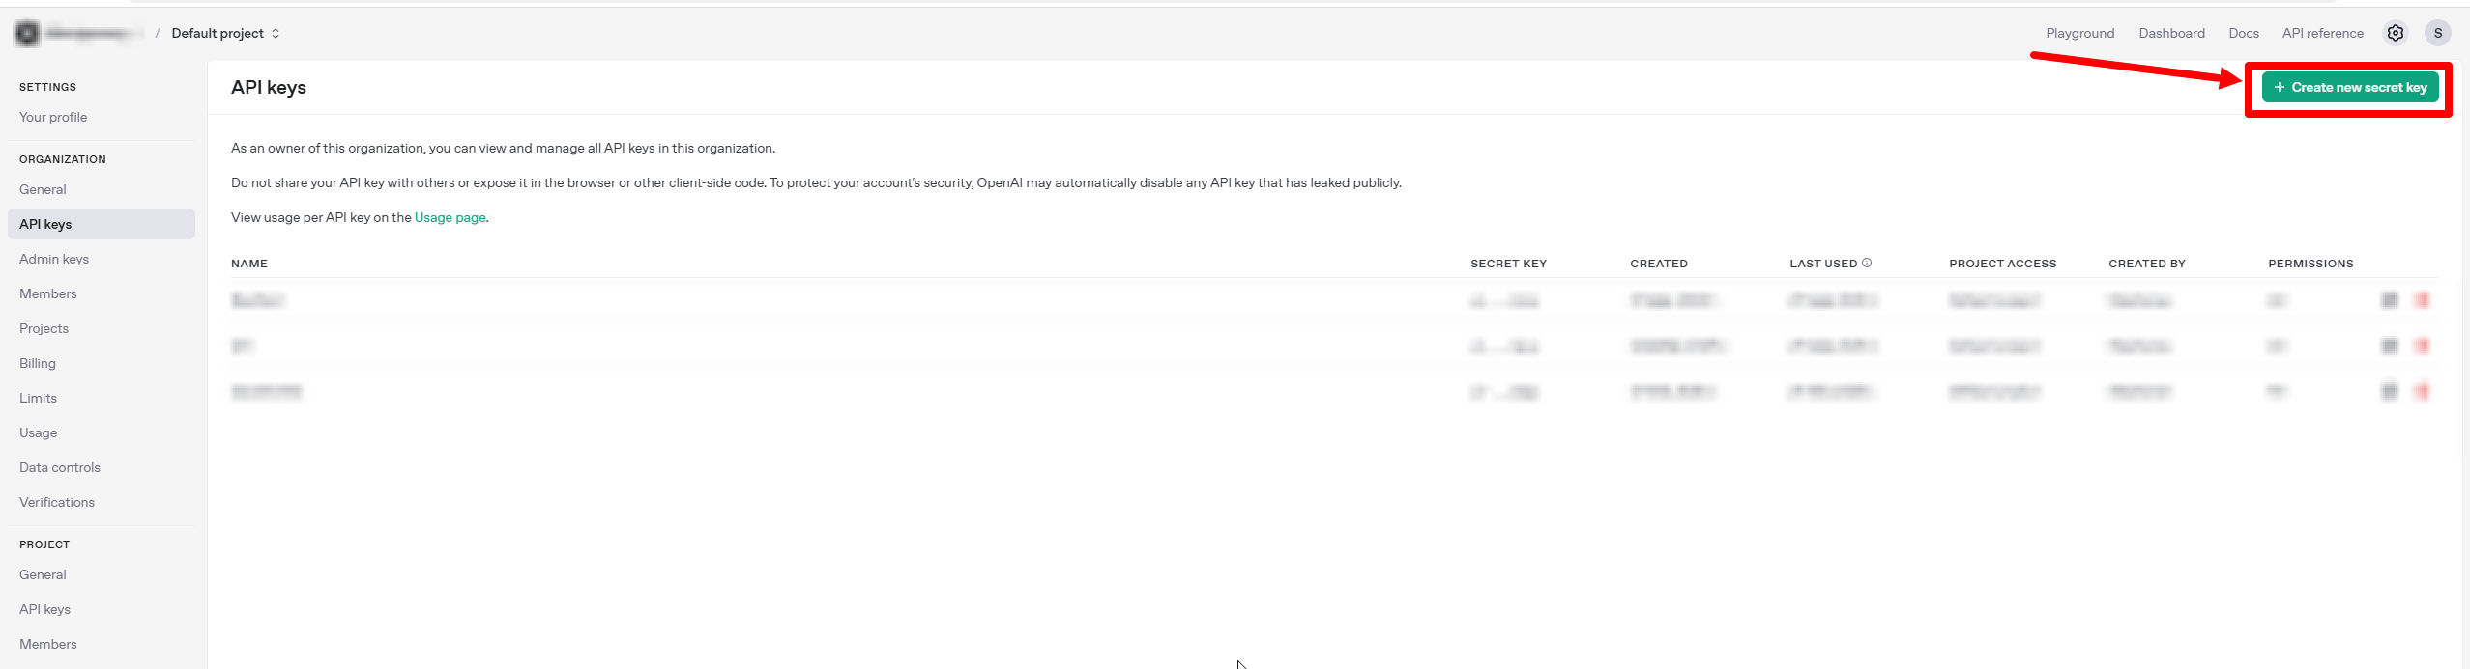This screenshot has width=2470, height=669.
Task: Click the red delete icon in second key row
Action: [2423, 346]
